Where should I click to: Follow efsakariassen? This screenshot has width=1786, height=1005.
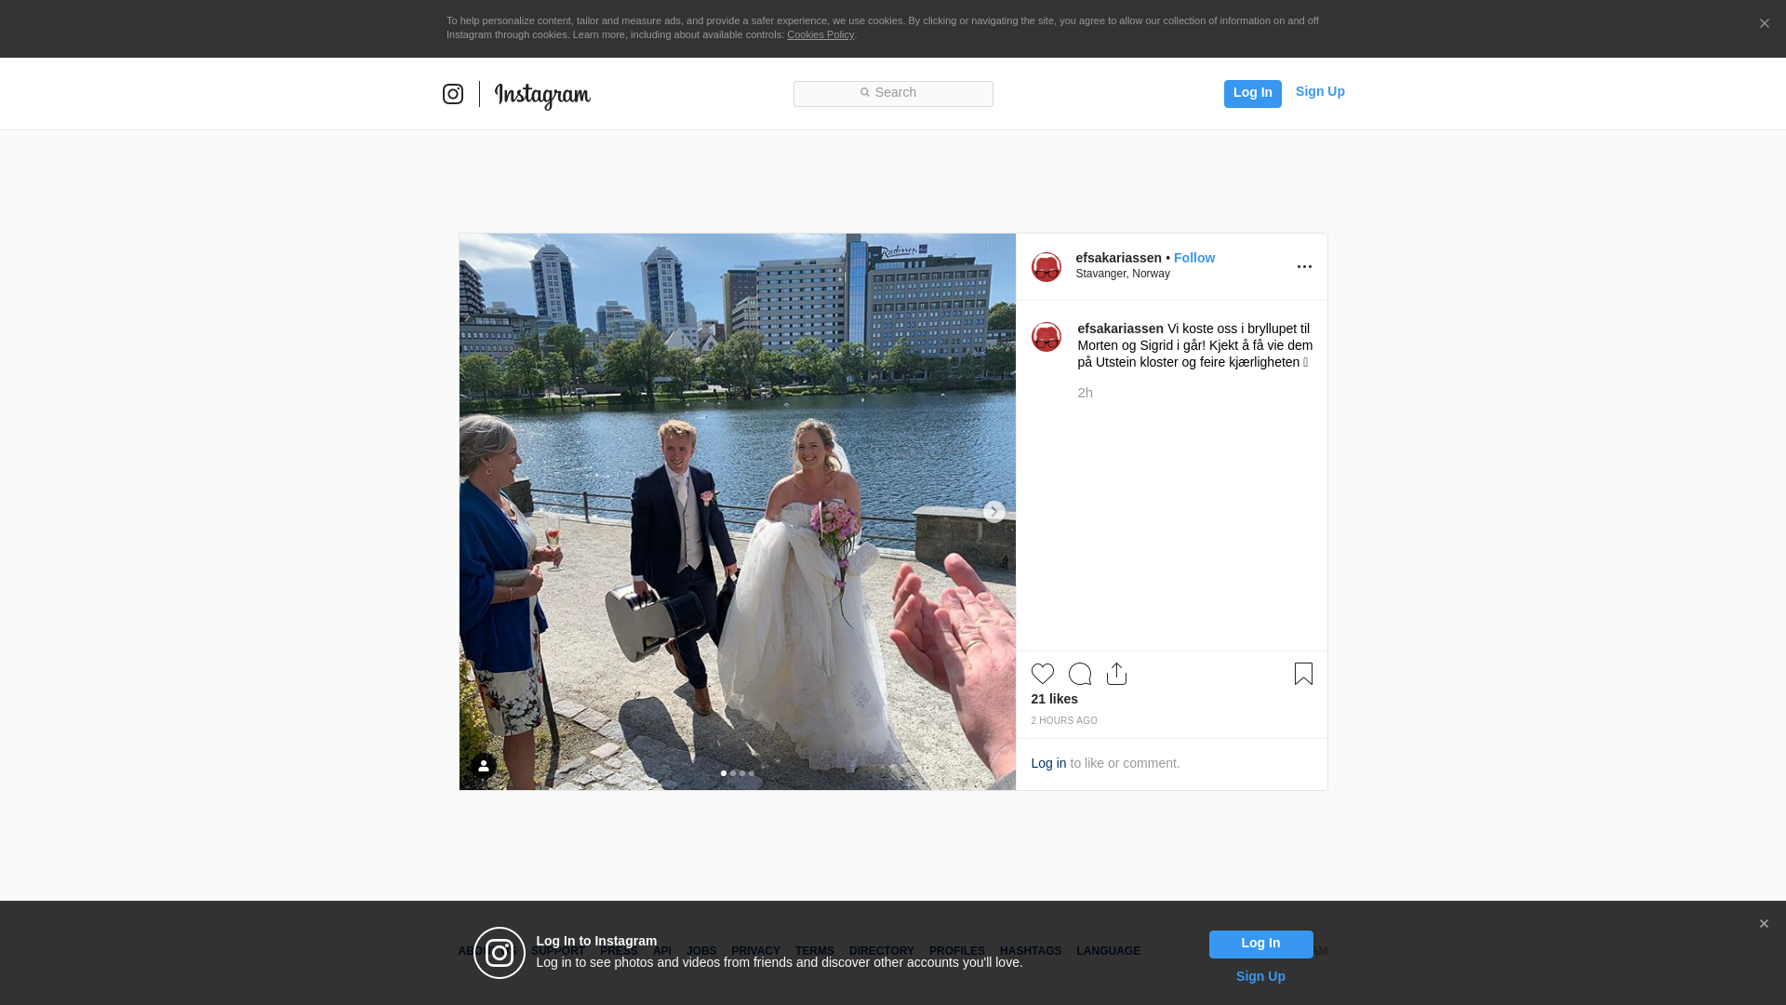pyautogui.click(x=1194, y=258)
